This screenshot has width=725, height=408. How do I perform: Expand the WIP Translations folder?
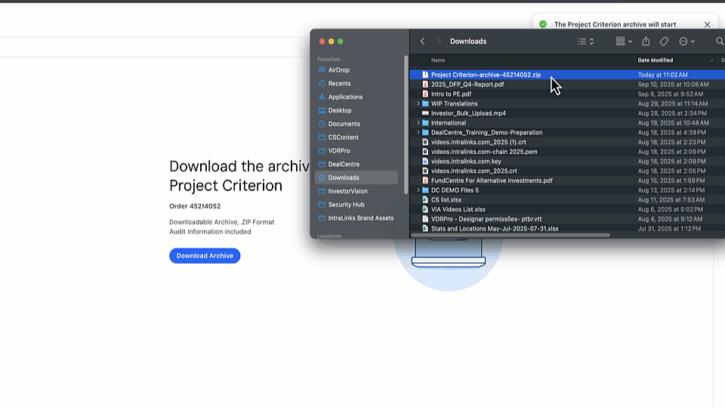pyautogui.click(x=418, y=104)
